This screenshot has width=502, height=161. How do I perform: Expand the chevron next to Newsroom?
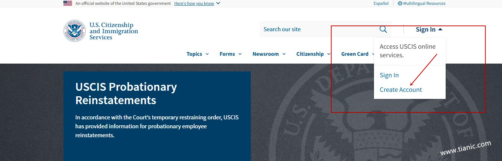(284, 54)
